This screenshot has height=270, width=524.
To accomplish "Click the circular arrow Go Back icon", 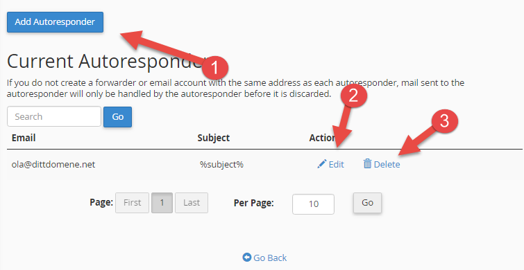I will pyautogui.click(x=246, y=258).
